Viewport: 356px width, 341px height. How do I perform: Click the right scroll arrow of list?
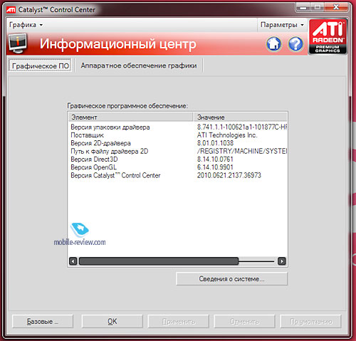[x=282, y=261]
